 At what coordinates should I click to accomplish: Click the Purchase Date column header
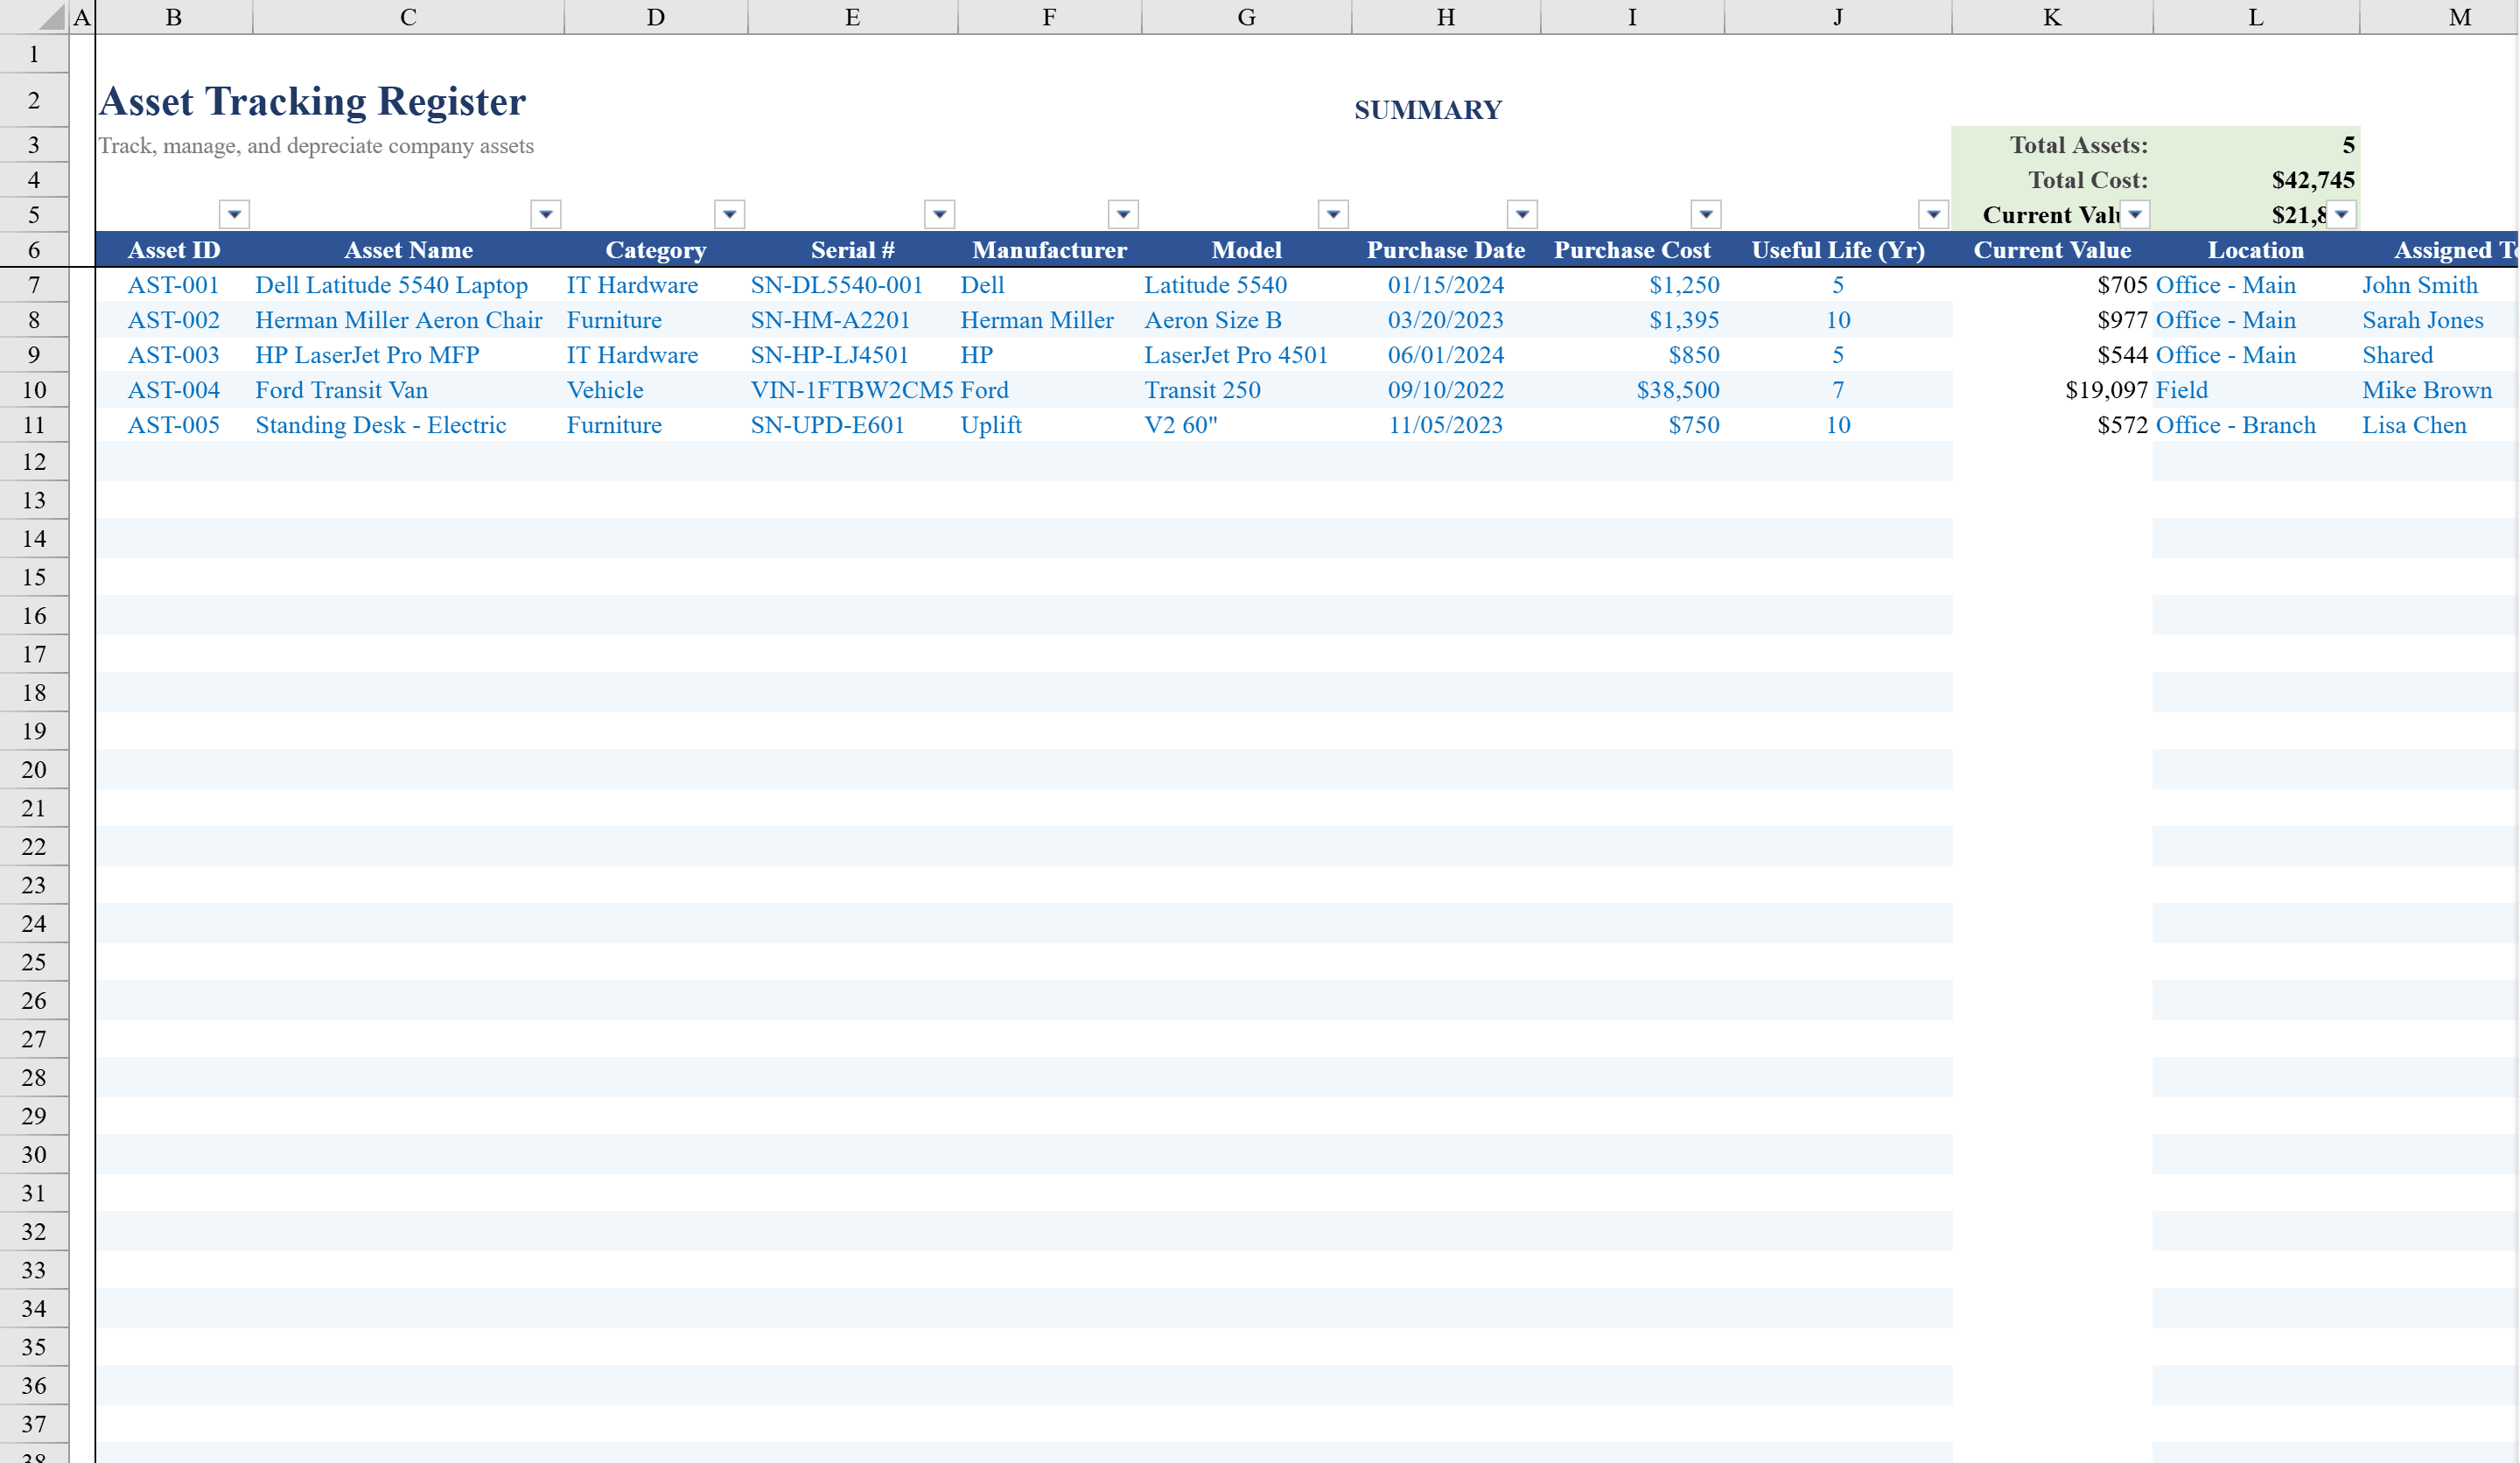pos(1446,250)
